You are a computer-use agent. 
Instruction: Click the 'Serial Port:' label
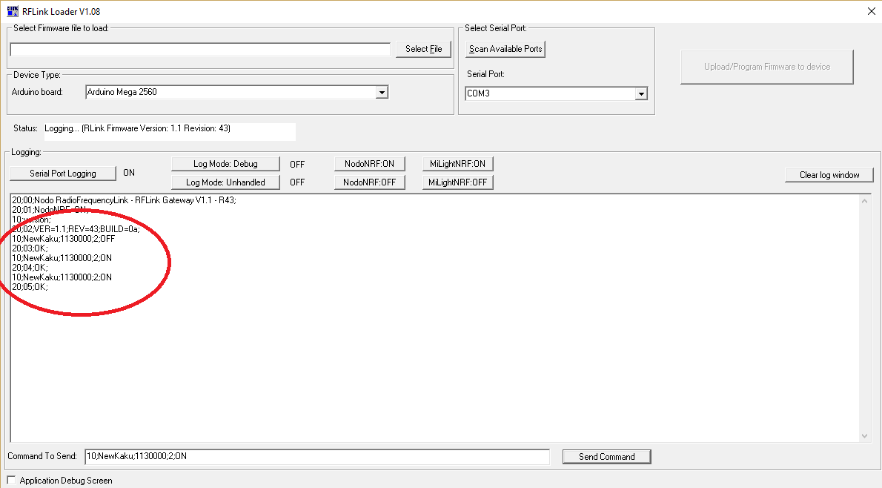485,74
